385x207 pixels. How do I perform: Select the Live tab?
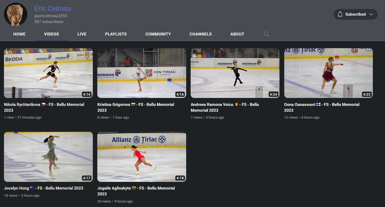coord(82,34)
